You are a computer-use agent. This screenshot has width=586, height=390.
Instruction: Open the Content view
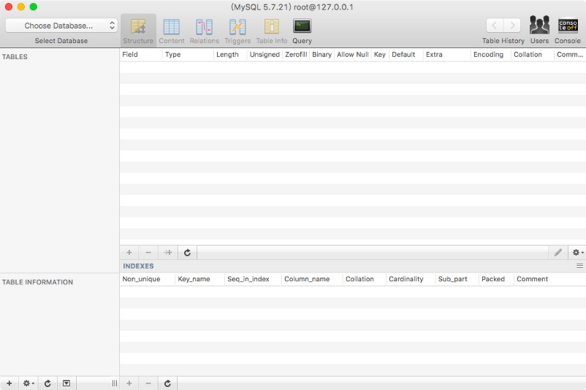tap(171, 30)
